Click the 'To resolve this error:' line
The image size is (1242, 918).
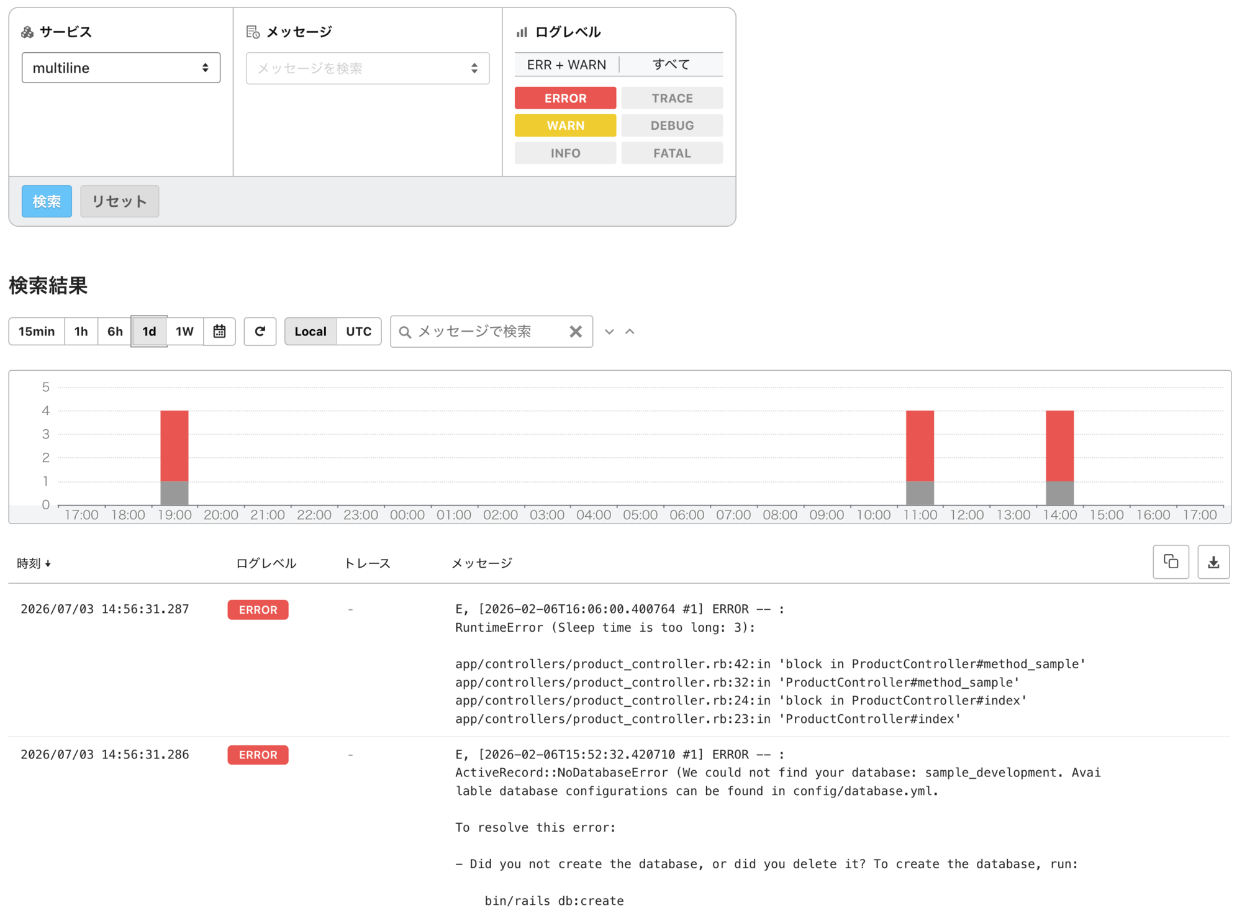pos(535,828)
